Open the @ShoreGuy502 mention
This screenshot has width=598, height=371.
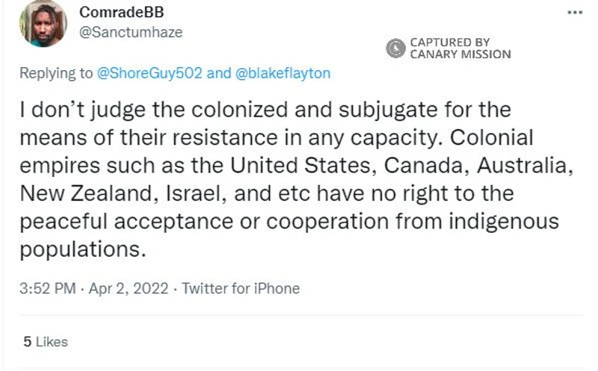pos(150,73)
